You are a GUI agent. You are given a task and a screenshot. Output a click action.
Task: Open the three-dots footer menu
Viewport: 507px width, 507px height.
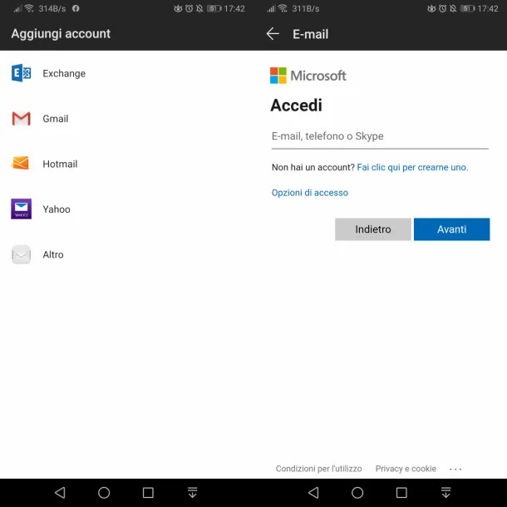coord(455,469)
